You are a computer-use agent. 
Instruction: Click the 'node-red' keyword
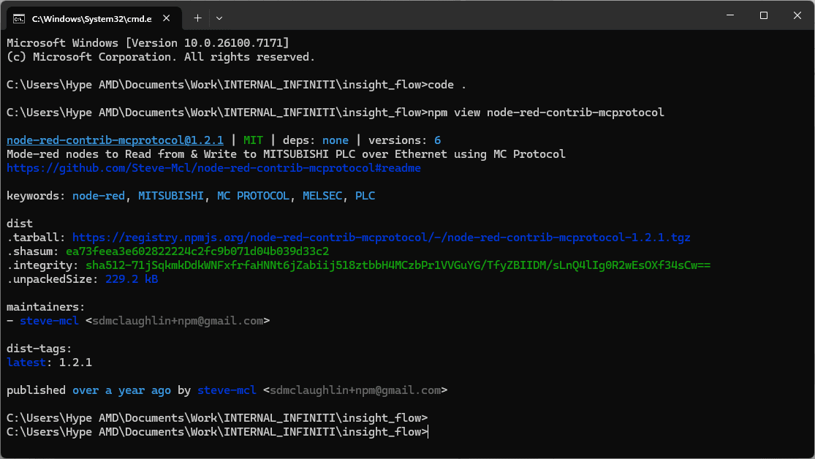(99, 196)
